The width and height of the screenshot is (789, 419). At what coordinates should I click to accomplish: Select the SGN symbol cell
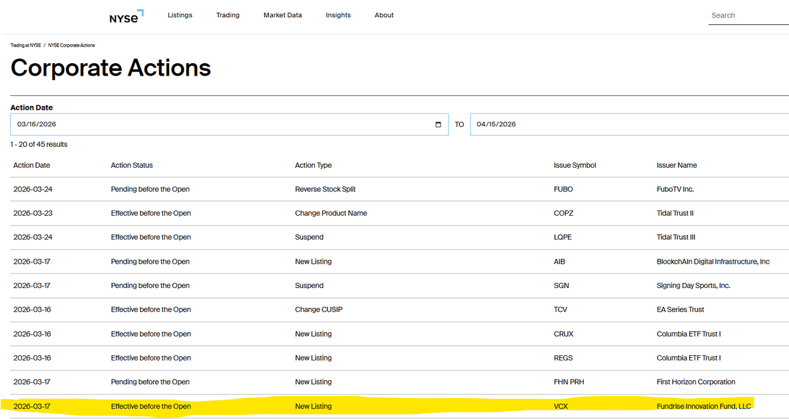[x=562, y=285]
